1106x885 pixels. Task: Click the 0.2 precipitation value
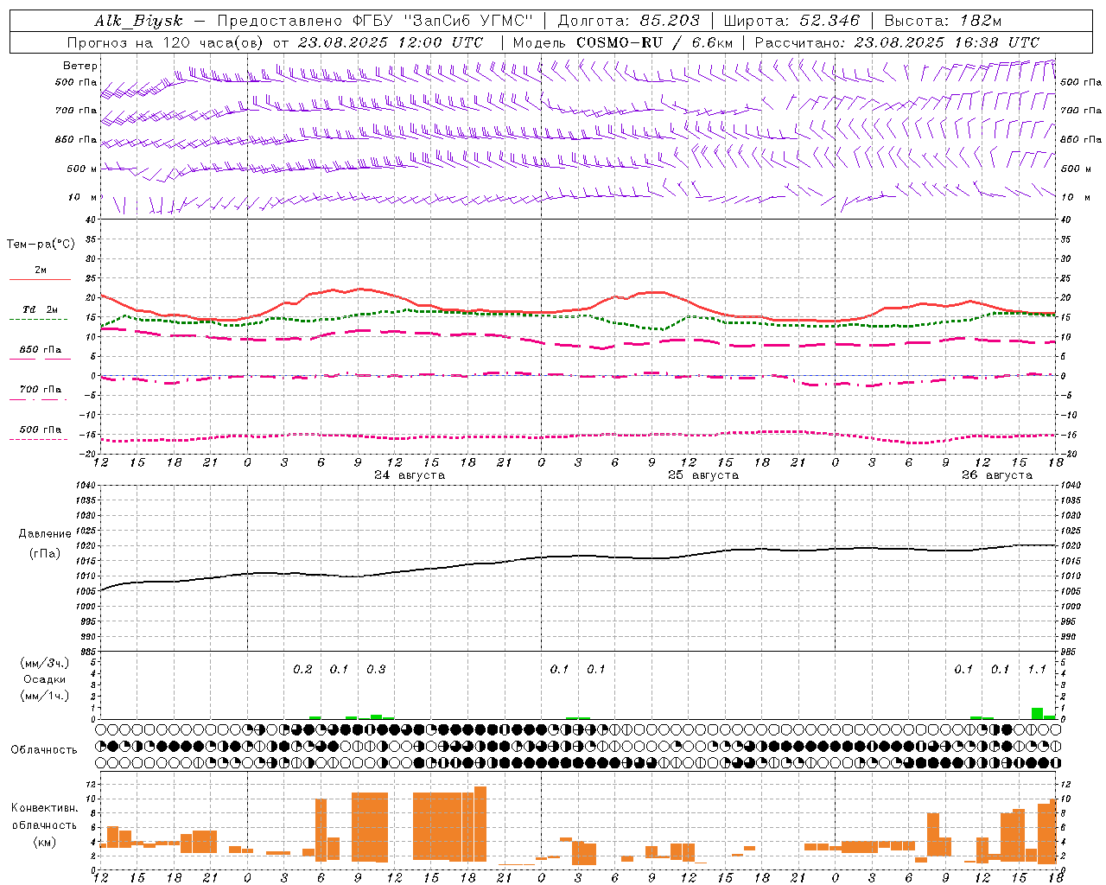pyautogui.click(x=302, y=669)
